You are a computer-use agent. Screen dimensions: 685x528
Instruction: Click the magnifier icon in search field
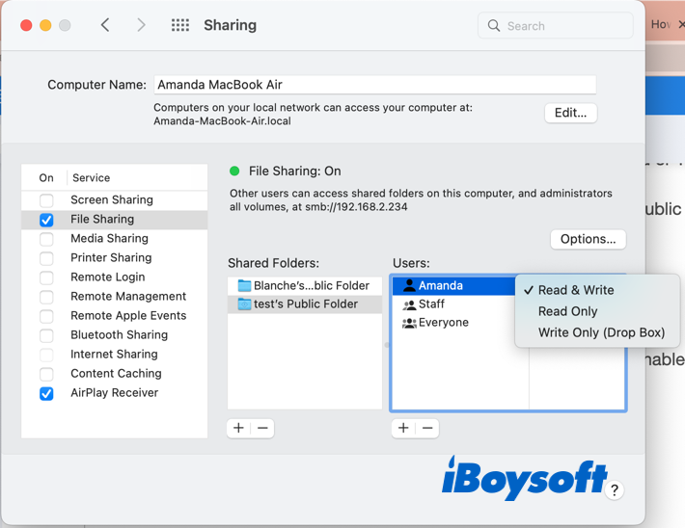pyautogui.click(x=494, y=25)
